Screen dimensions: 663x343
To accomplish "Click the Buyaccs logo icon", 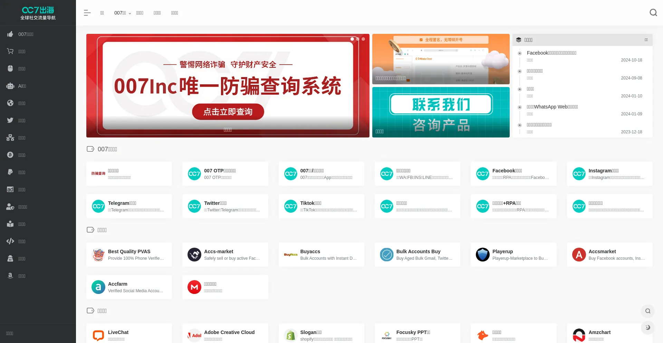I will (290, 255).
